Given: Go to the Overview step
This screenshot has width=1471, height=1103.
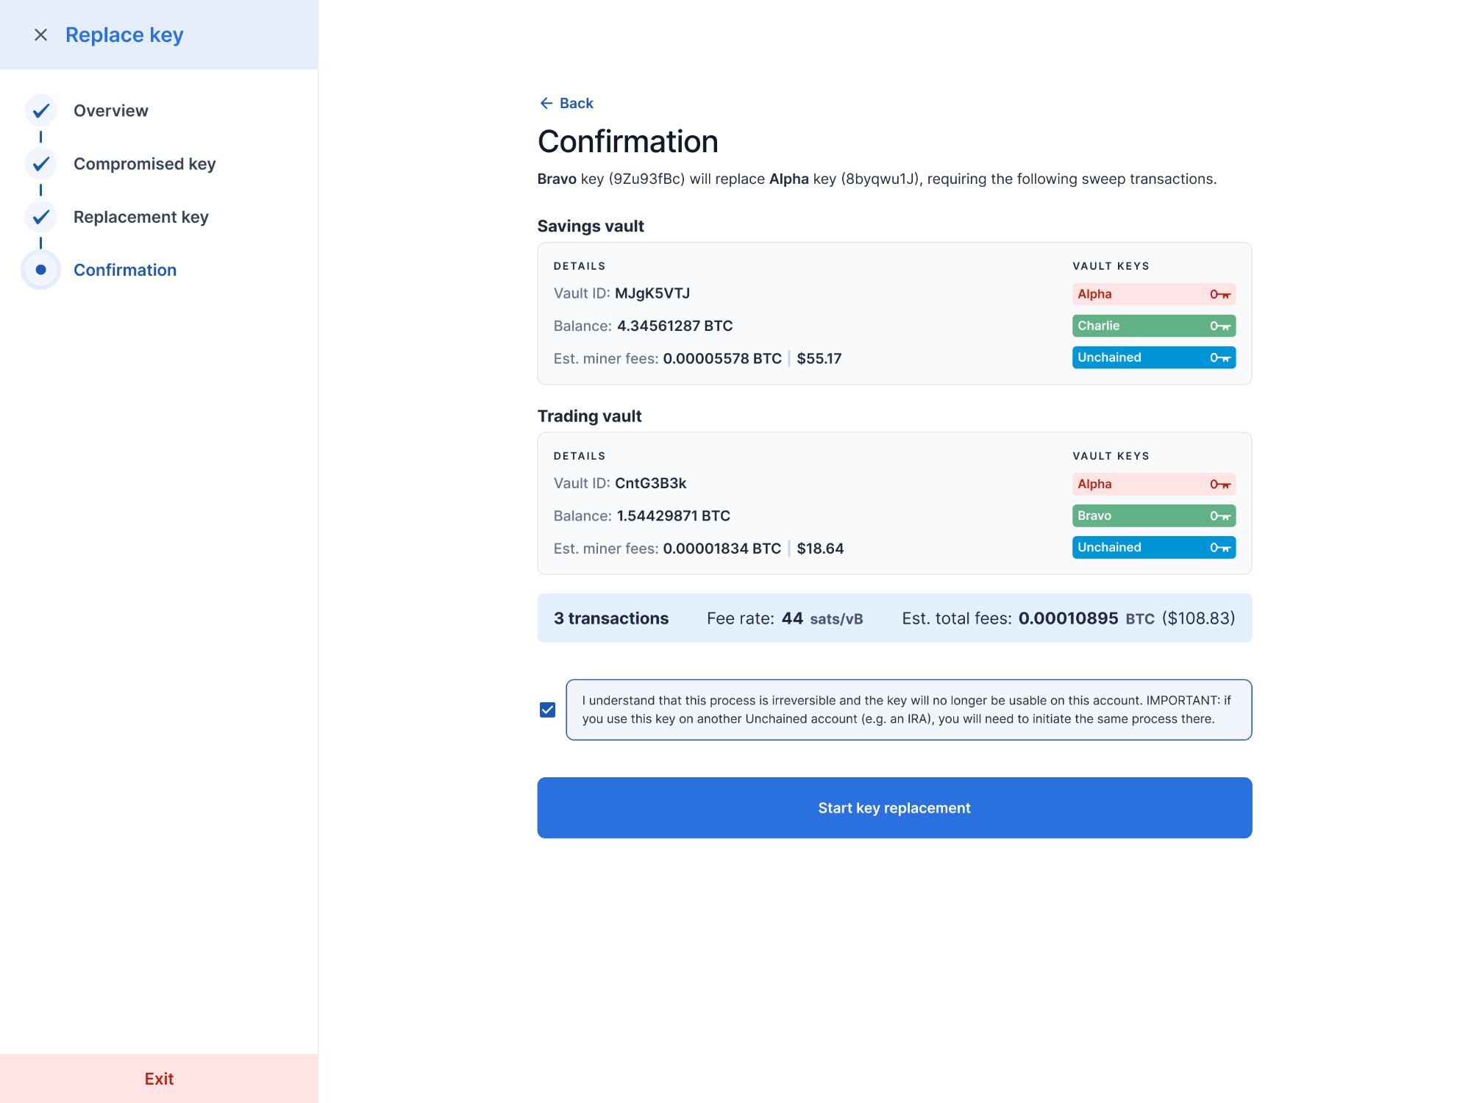Looking at the screenshot, I should coord(111,110).
